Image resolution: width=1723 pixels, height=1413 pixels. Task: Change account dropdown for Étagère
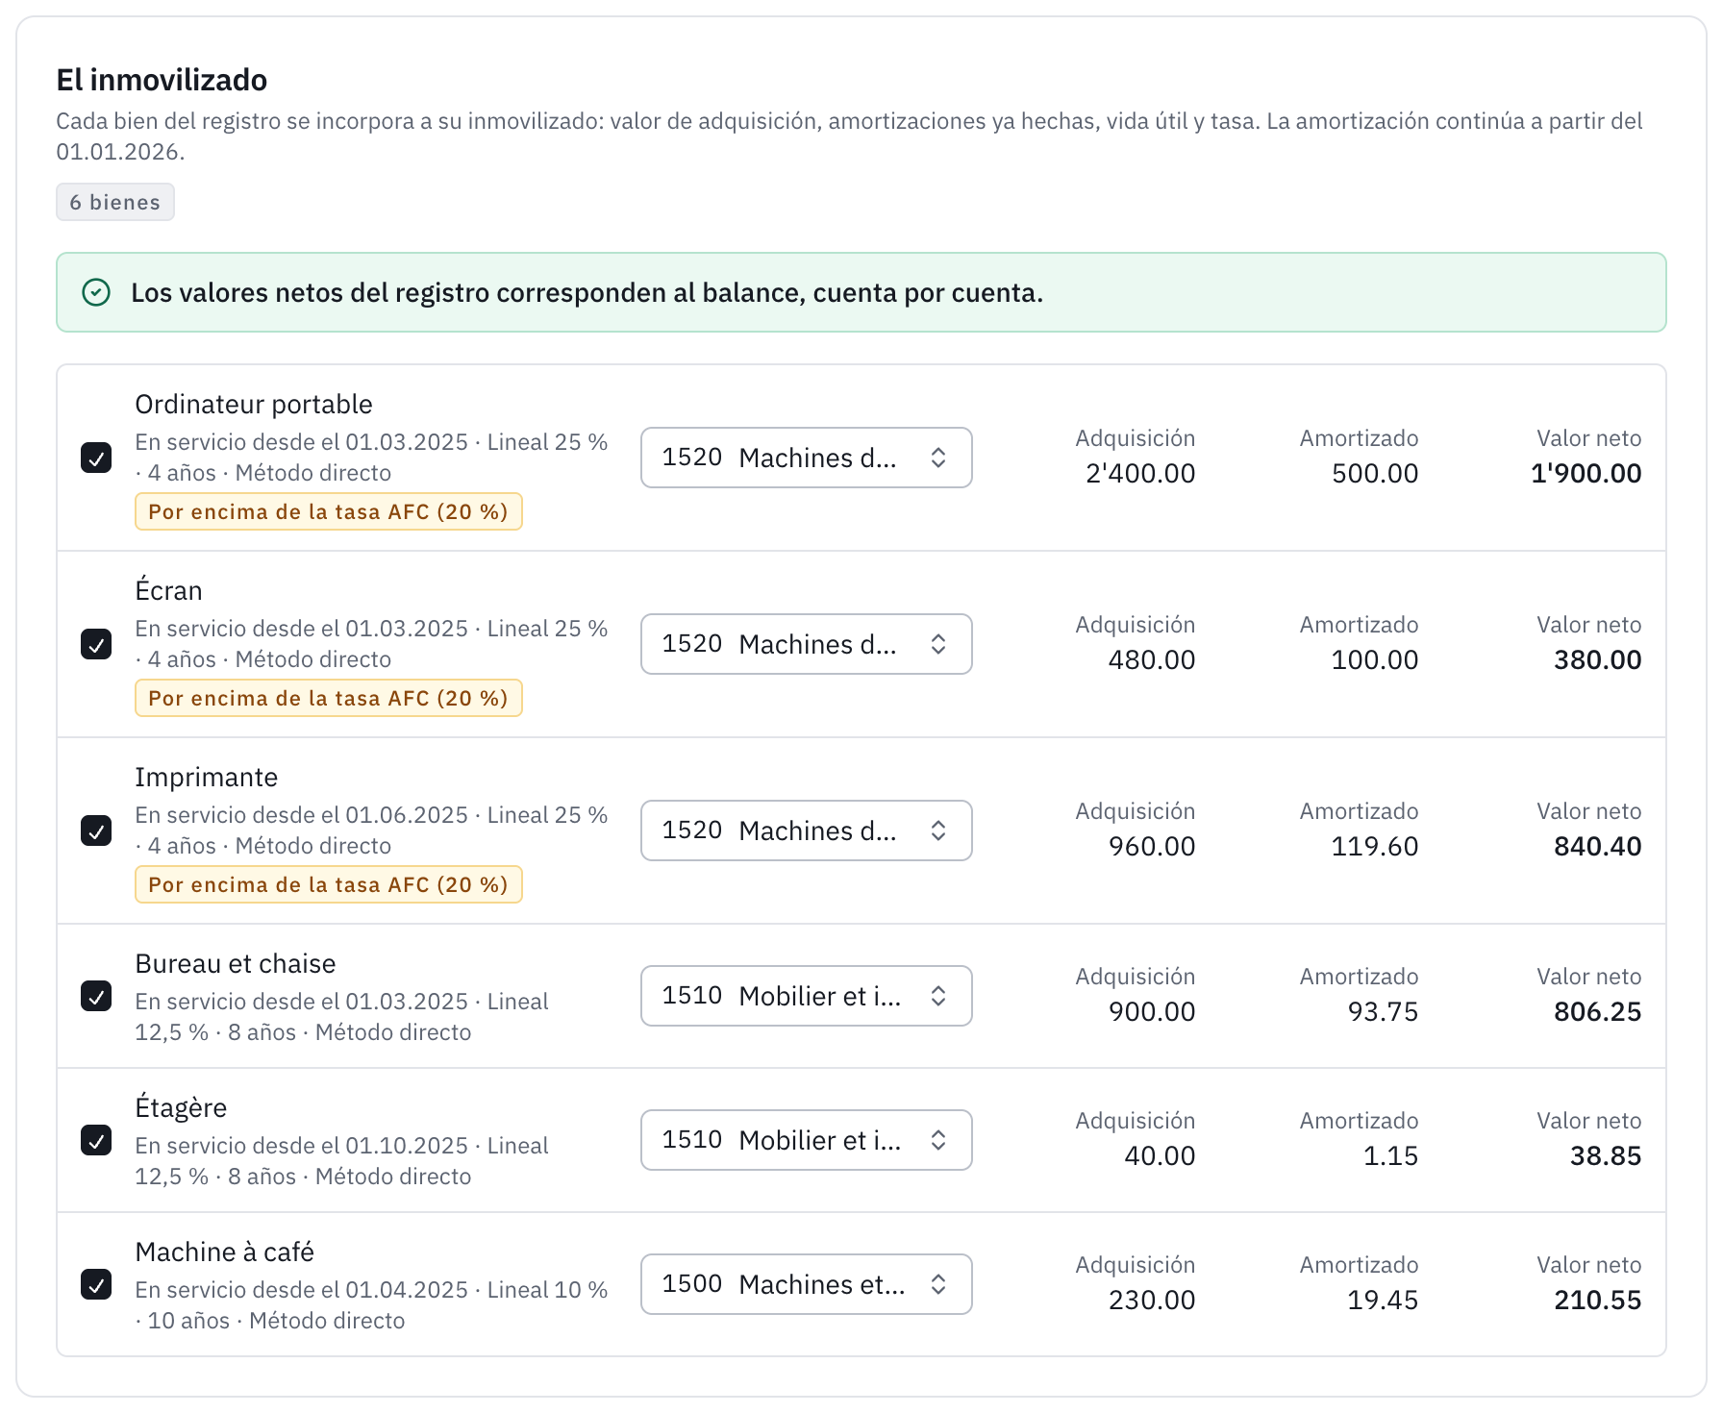(x=806, y=1140)
